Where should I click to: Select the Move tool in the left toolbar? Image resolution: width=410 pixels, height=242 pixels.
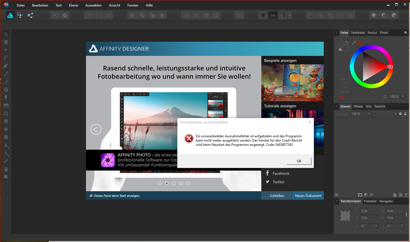(6, 34)
